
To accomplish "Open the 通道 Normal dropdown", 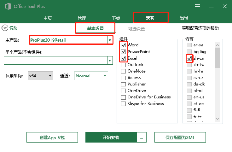I will (91, 76).
